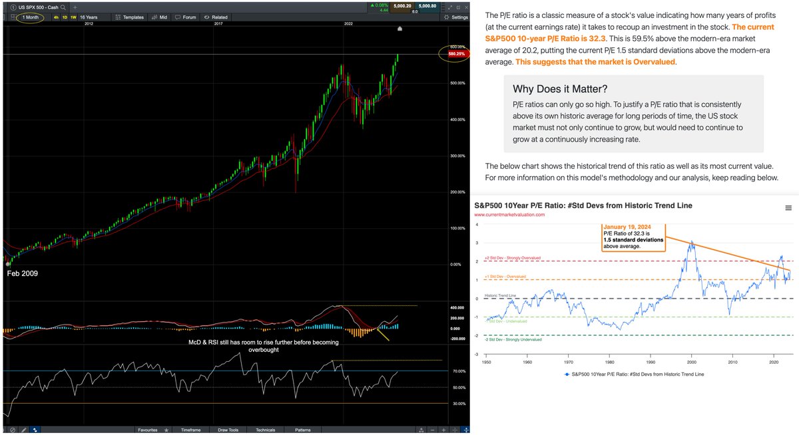Click the buy price 5,000.80

click(x=427, y=7)
